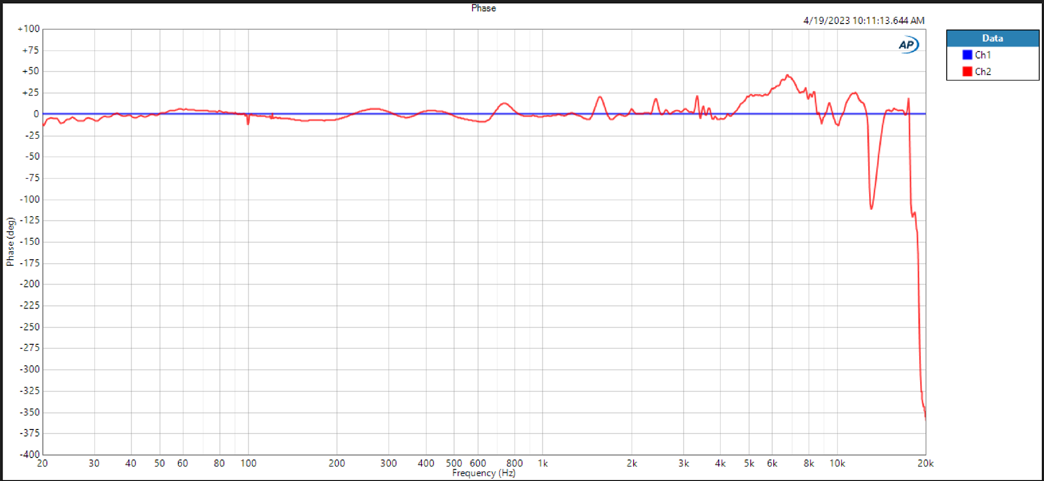The height and width of the screenshot is (481, 1044).
Task: Click the -400 y-axis value
Action: [30, 454]
